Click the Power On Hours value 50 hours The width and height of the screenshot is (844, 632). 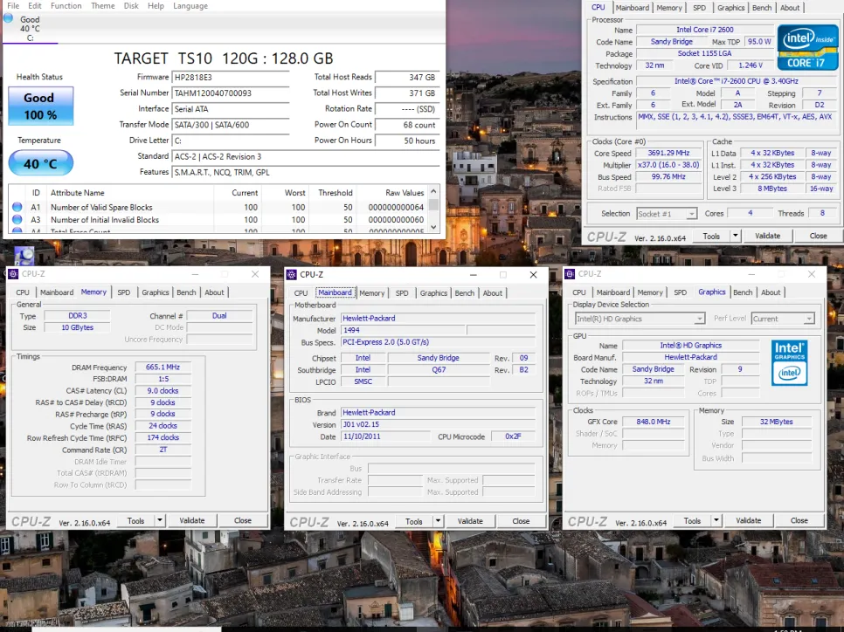click(407, 141)
